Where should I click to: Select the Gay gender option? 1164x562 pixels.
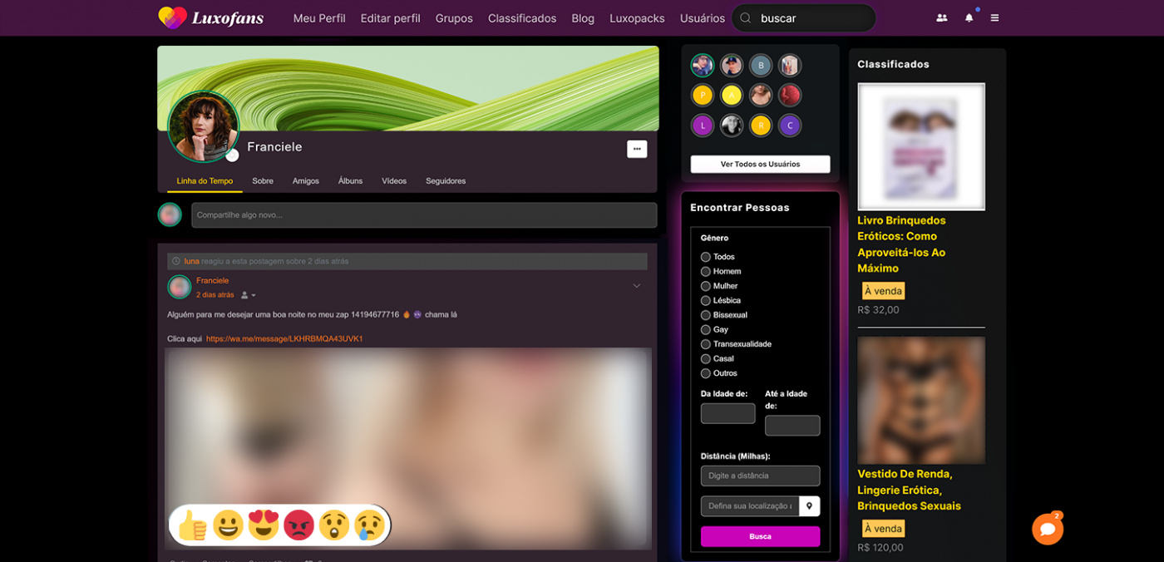[x=706, y=329]
